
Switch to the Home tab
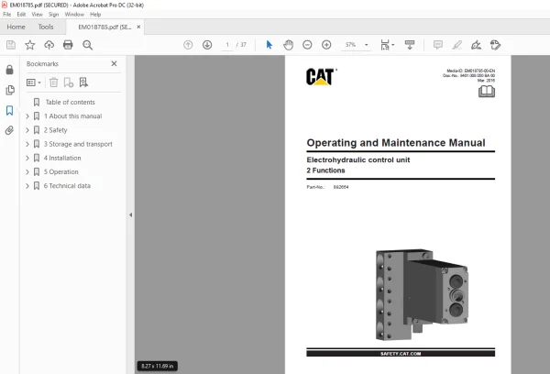tap(16, 27)
